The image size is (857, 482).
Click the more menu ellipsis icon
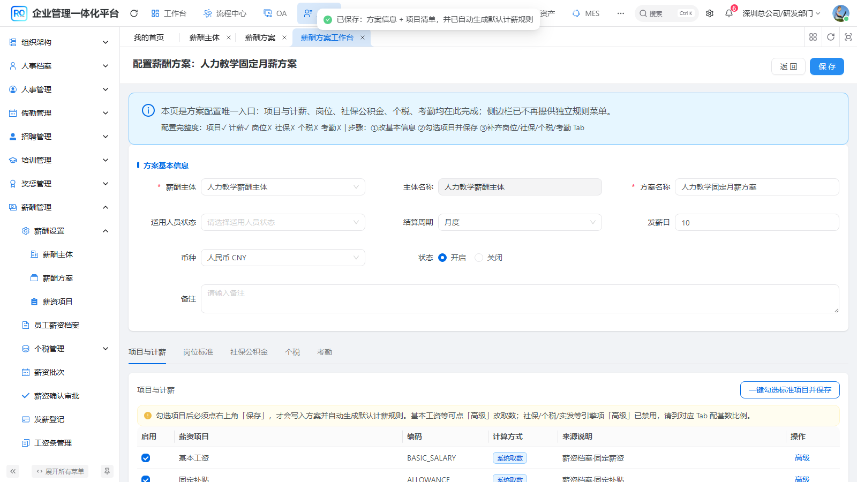pos(620,13)
